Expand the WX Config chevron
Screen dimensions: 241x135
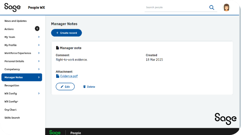coord(39,94)
